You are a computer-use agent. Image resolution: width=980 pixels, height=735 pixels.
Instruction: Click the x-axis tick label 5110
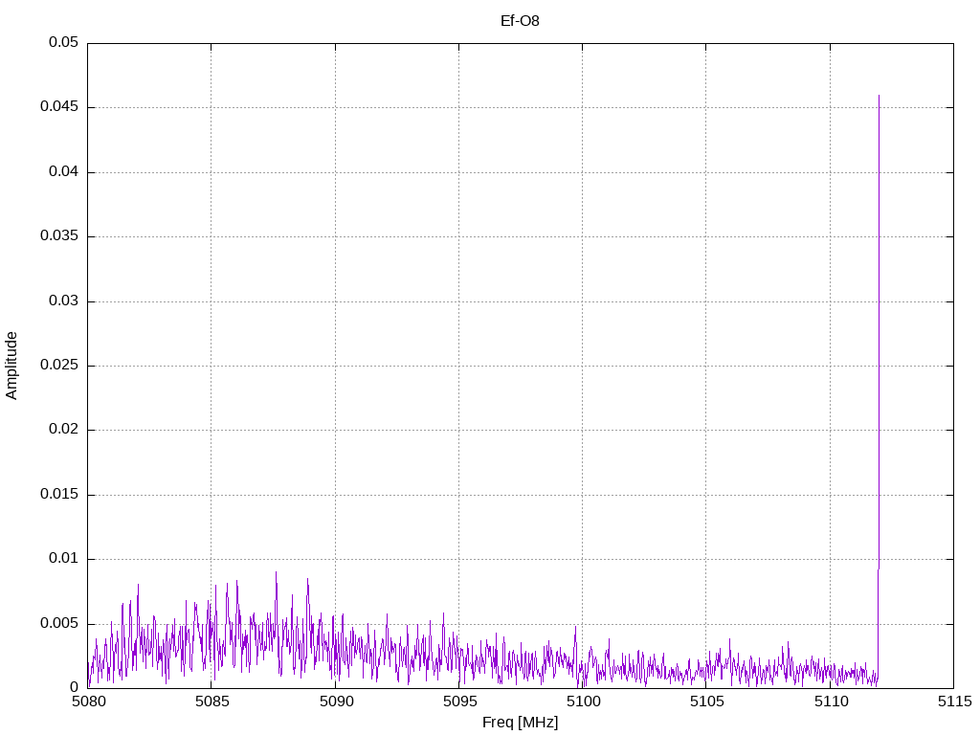coord(831,702)
